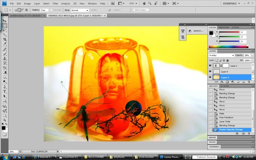Open the Opacity slider arrow

(252, 55)
